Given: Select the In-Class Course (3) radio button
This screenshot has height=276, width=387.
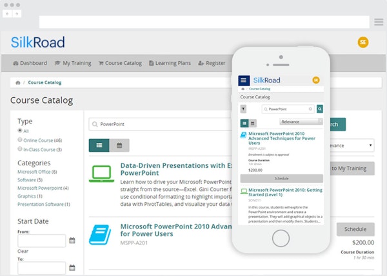Looking at the screenshot, I should pyautogui.click(x=20, y=149).
